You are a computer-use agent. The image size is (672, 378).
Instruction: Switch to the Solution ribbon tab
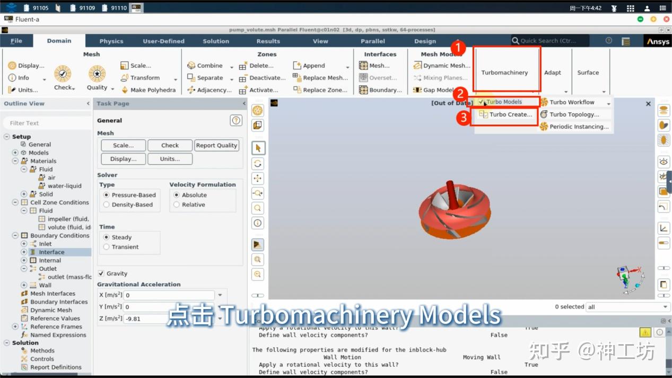pyautogui.click(x=216, y=41)
